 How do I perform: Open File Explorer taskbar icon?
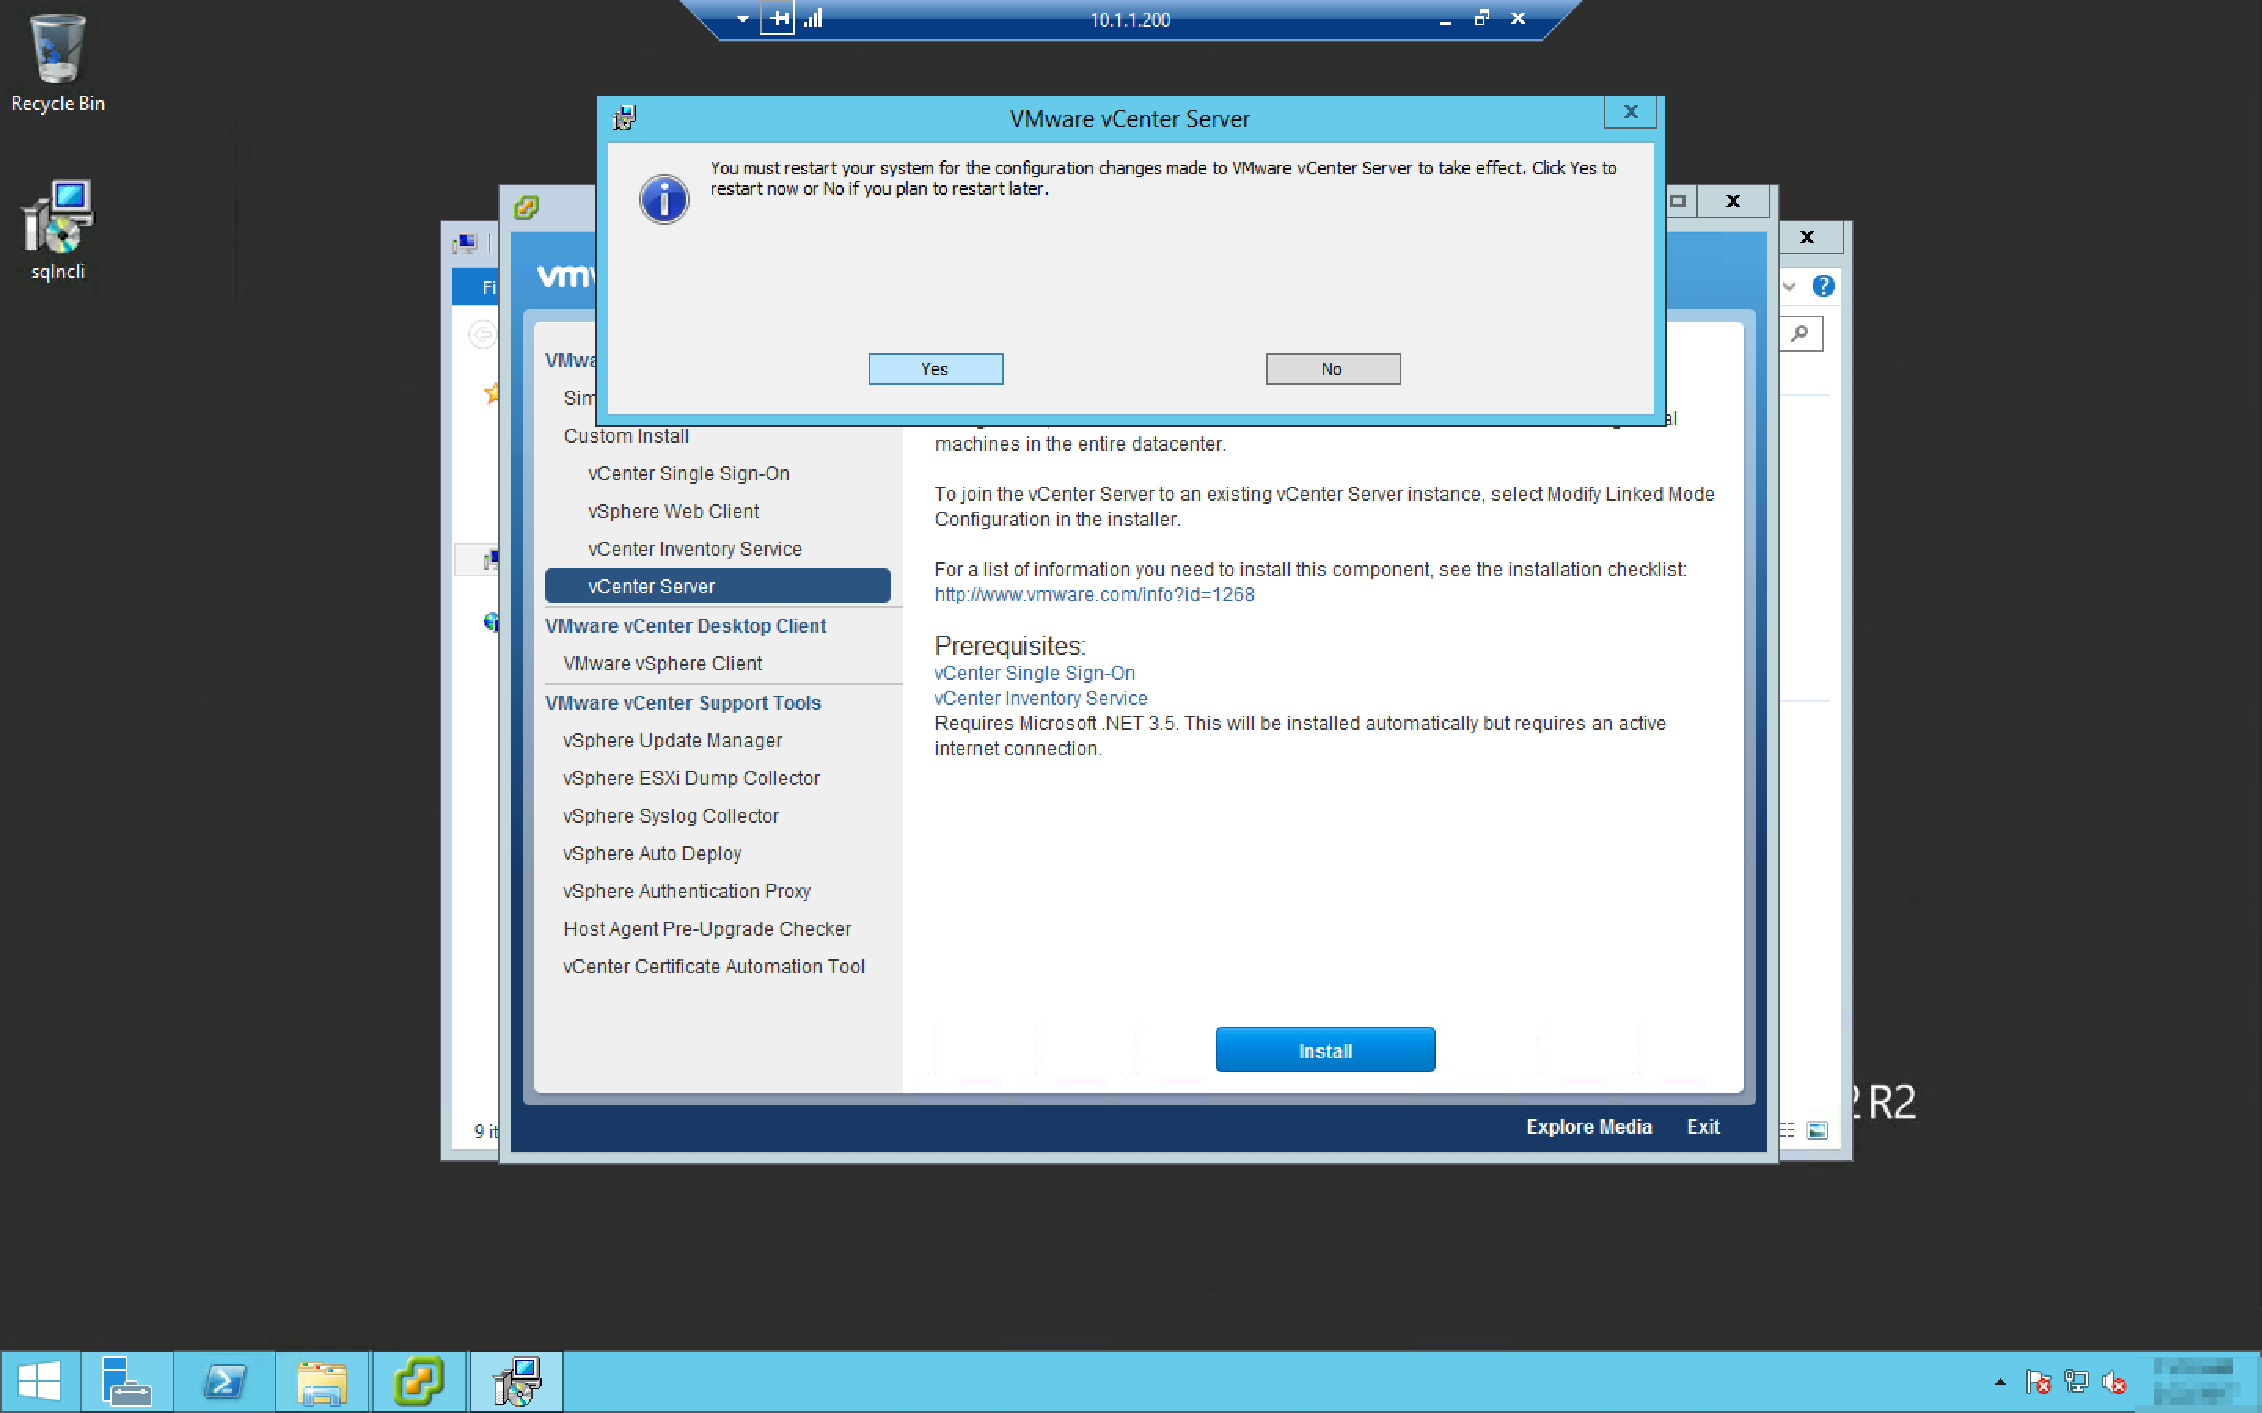[323, 1382]
